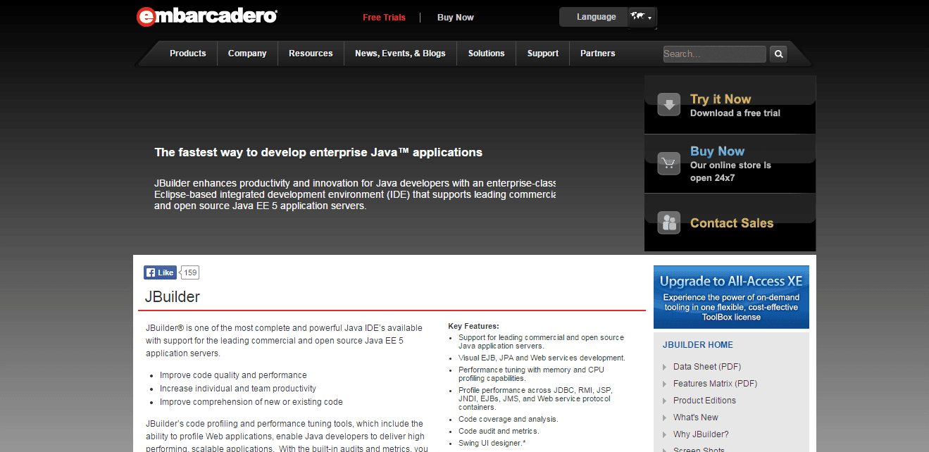
Task: Open the Data Sheet (PDF) link
Action: 707,367
